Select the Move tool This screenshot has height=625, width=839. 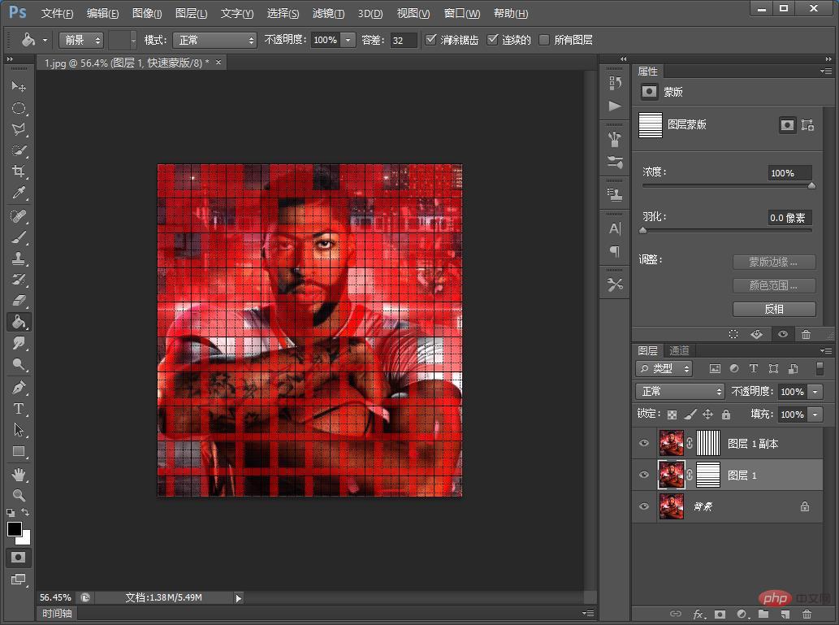pos(18,86)
